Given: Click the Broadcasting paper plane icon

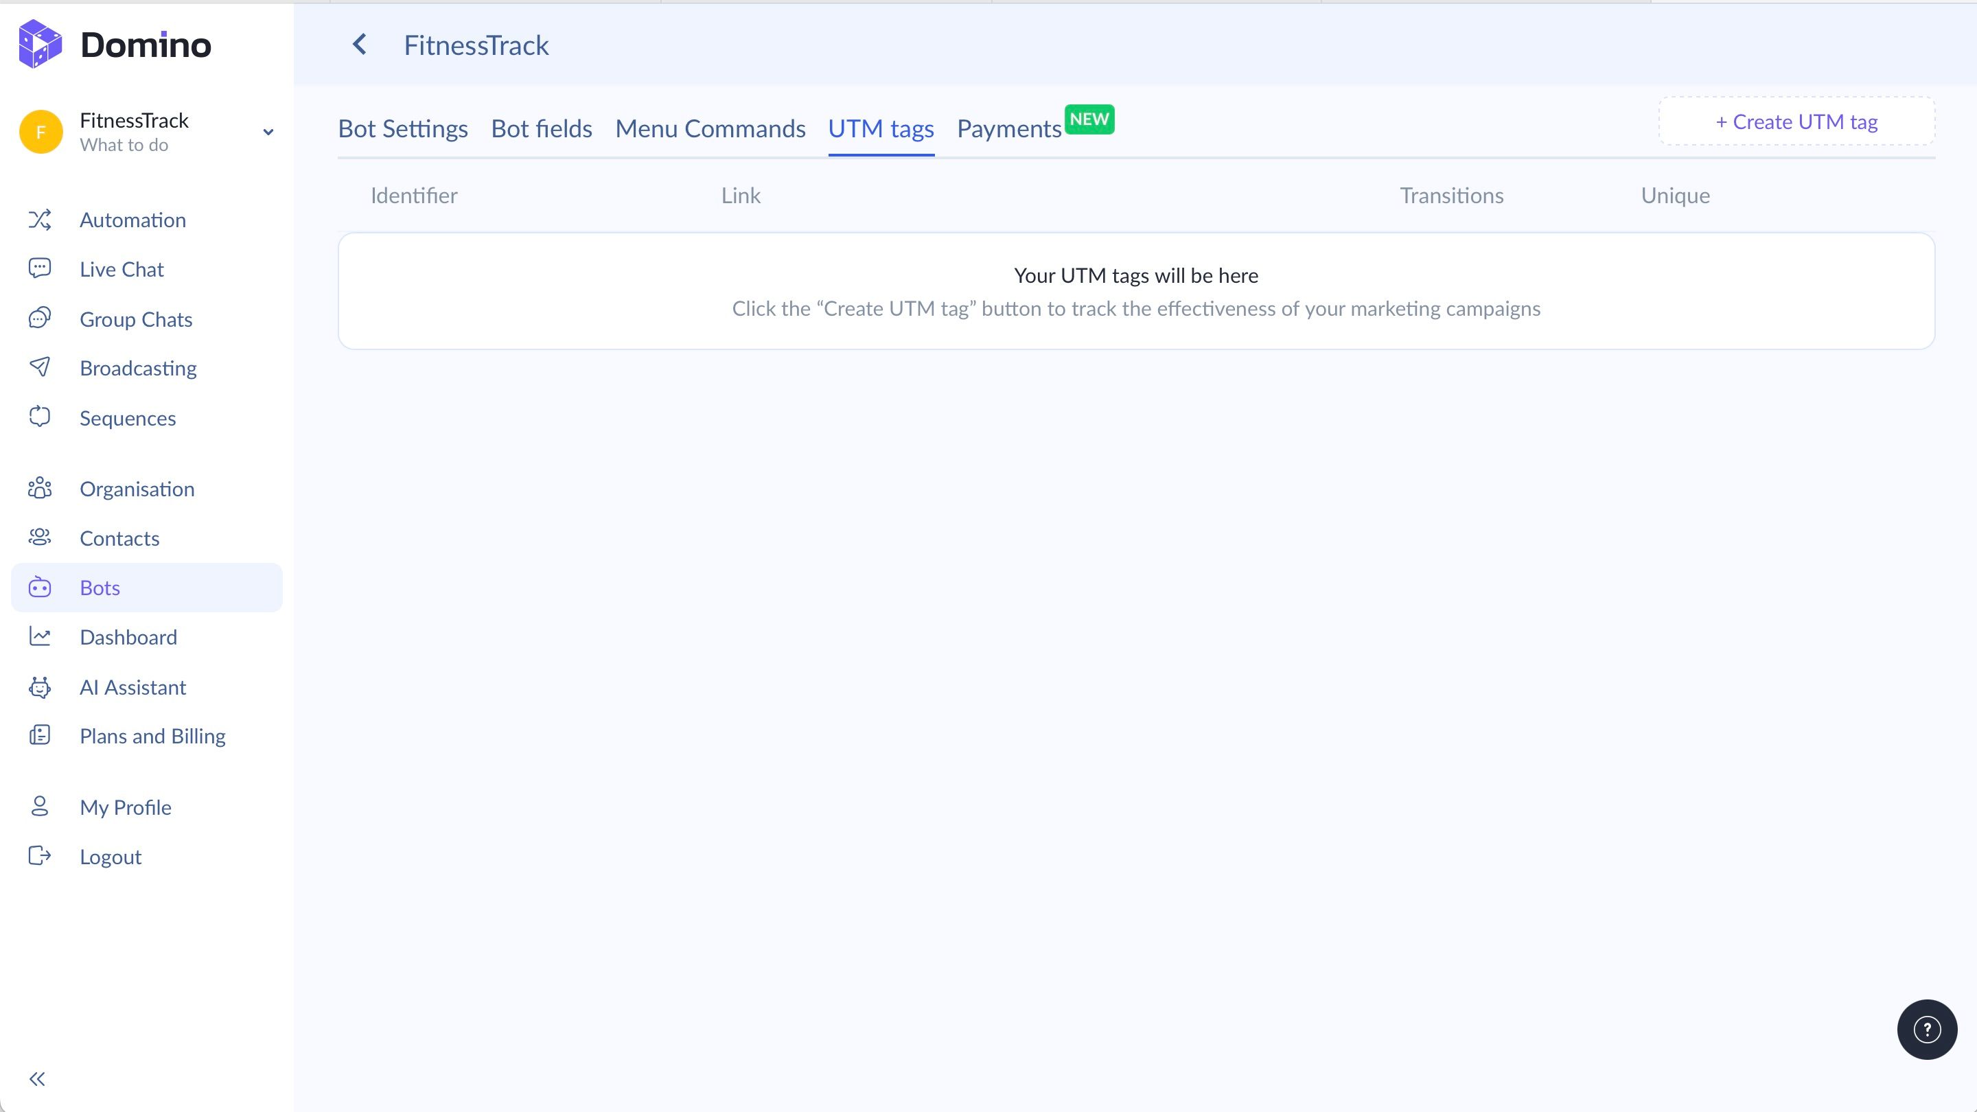Looking at the screenshot, I should coord(40,368).
